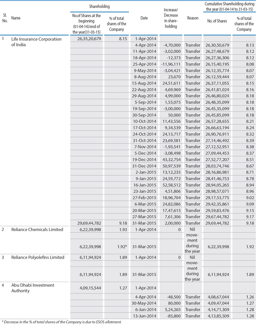Select the Reliance Polyolefins Limited name cell
Screen dimensions: 256x325
pyautogui.click(x=38, y=257)
